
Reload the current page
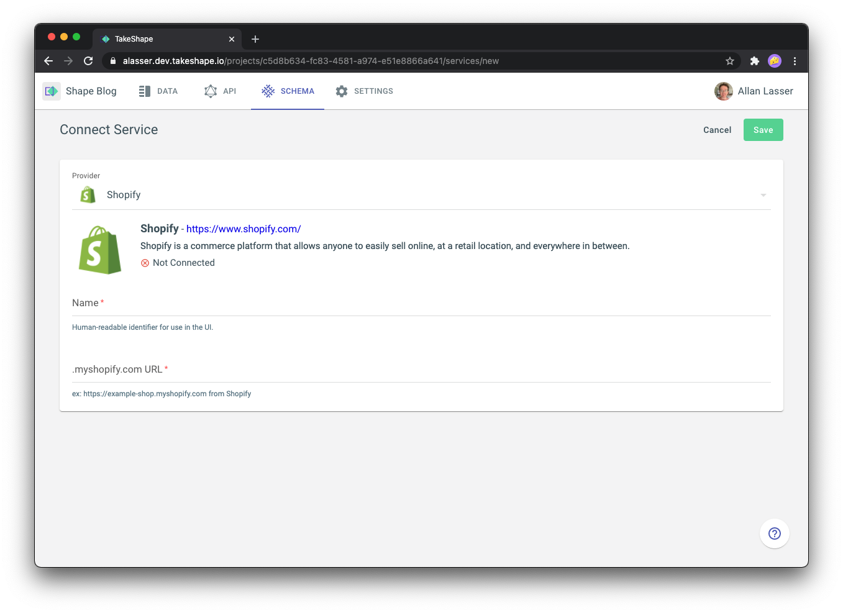pyautogui.click(x=88, y=61)
